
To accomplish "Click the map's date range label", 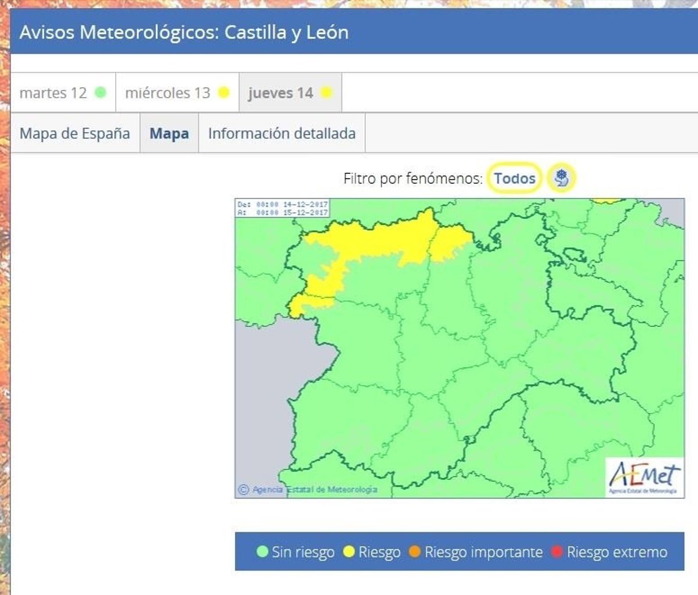I will pyautogui.click(x=283, y=208).
